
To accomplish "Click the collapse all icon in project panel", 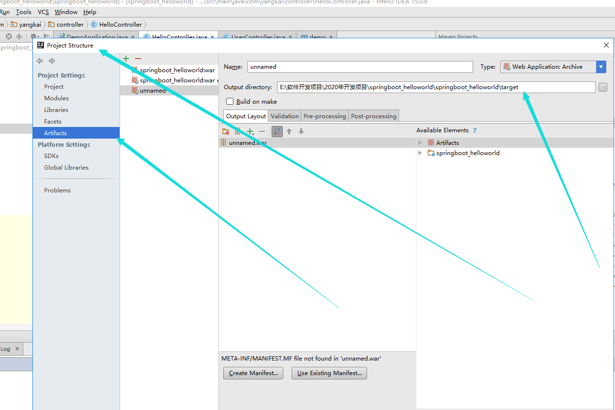I will pos(19,36).
